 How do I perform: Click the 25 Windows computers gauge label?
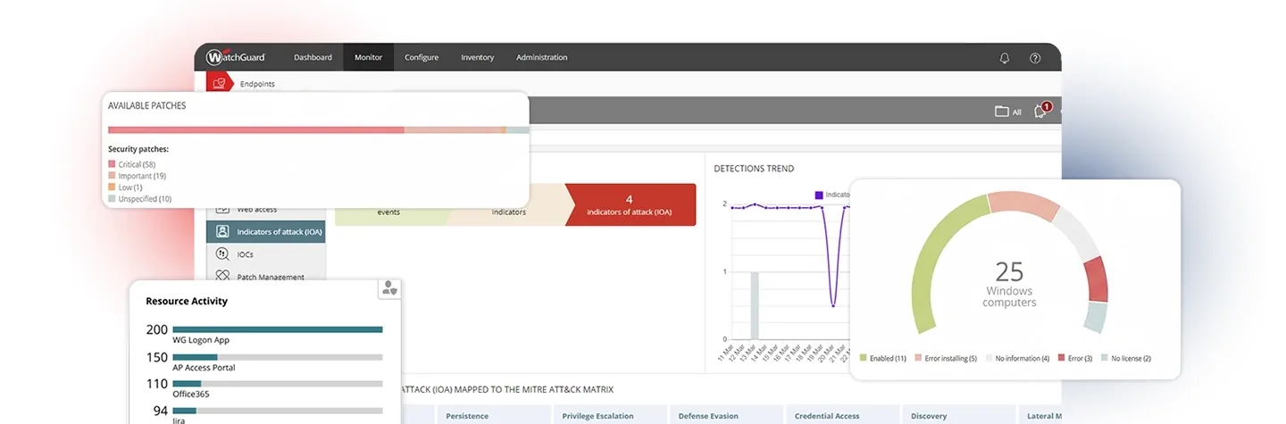point(1009,283)
